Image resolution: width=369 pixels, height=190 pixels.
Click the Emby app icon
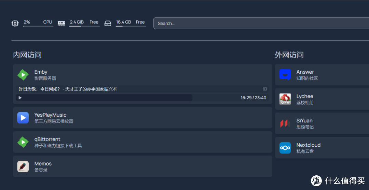tap(23, 75)
